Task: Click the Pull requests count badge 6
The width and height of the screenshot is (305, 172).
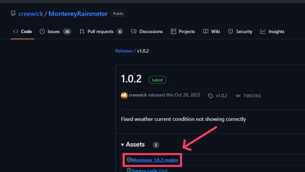Action: pyautogui.click(x=120, y=32)
